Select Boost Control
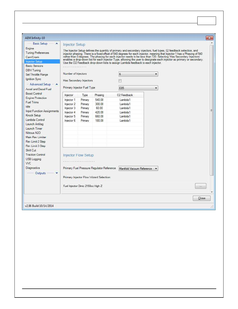238x309 pixels. (34, 94)
